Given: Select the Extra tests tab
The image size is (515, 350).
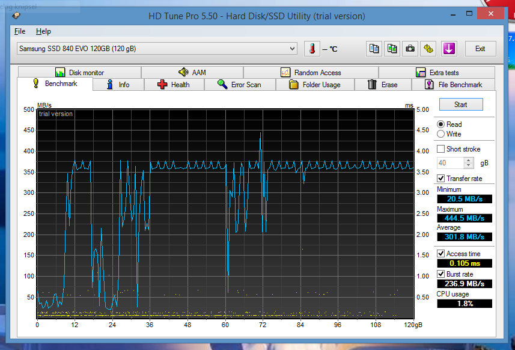Looking at the screenshot, I should pos(437,72).
